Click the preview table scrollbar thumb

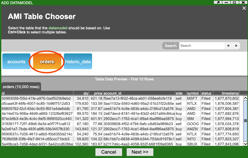245,120
